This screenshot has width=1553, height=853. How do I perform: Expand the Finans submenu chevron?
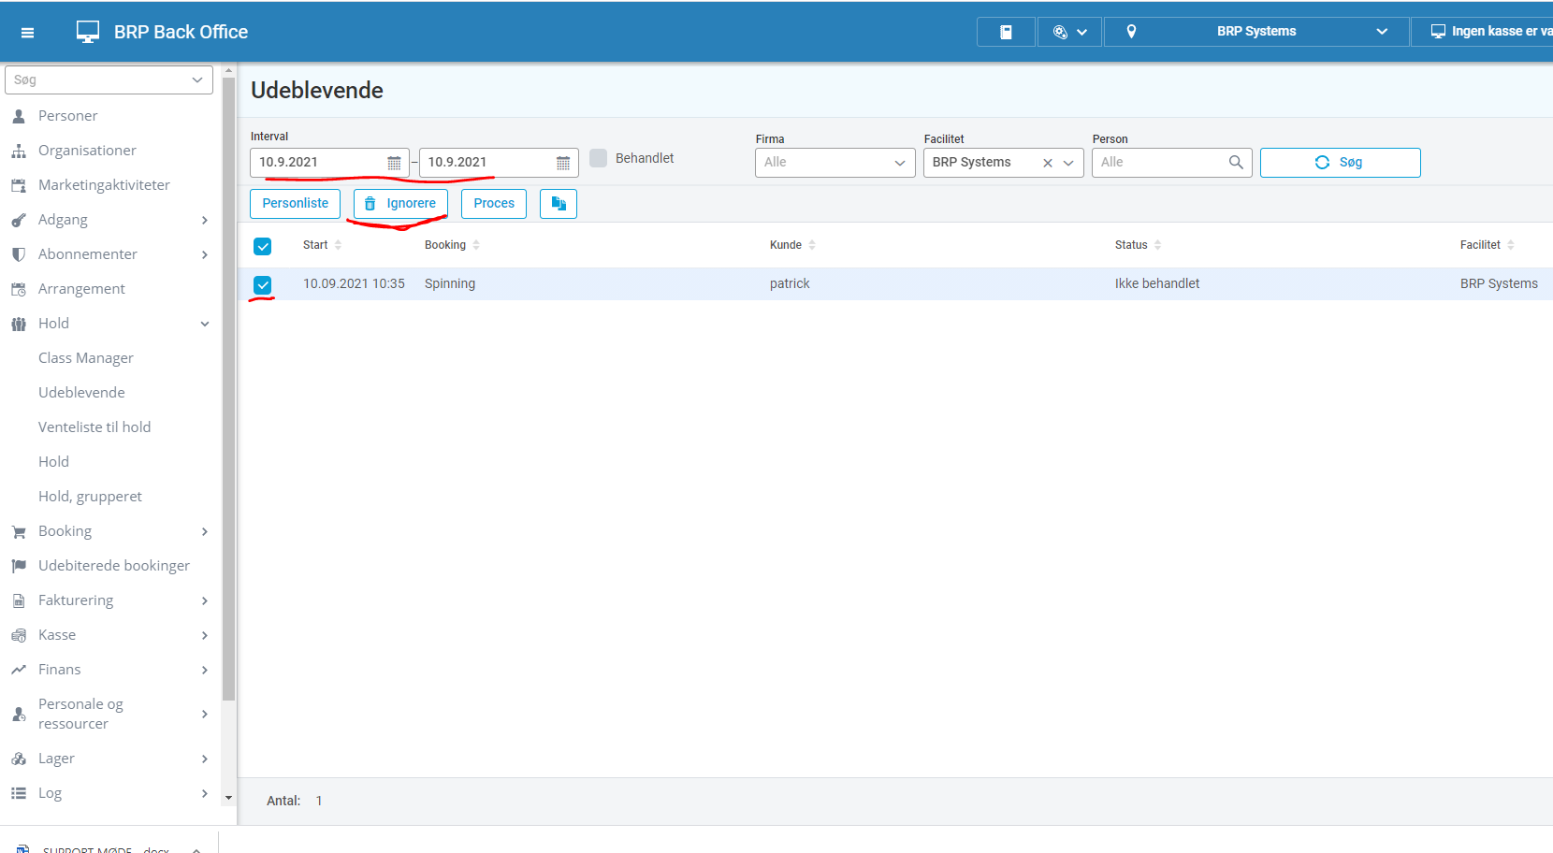[205, 670]
